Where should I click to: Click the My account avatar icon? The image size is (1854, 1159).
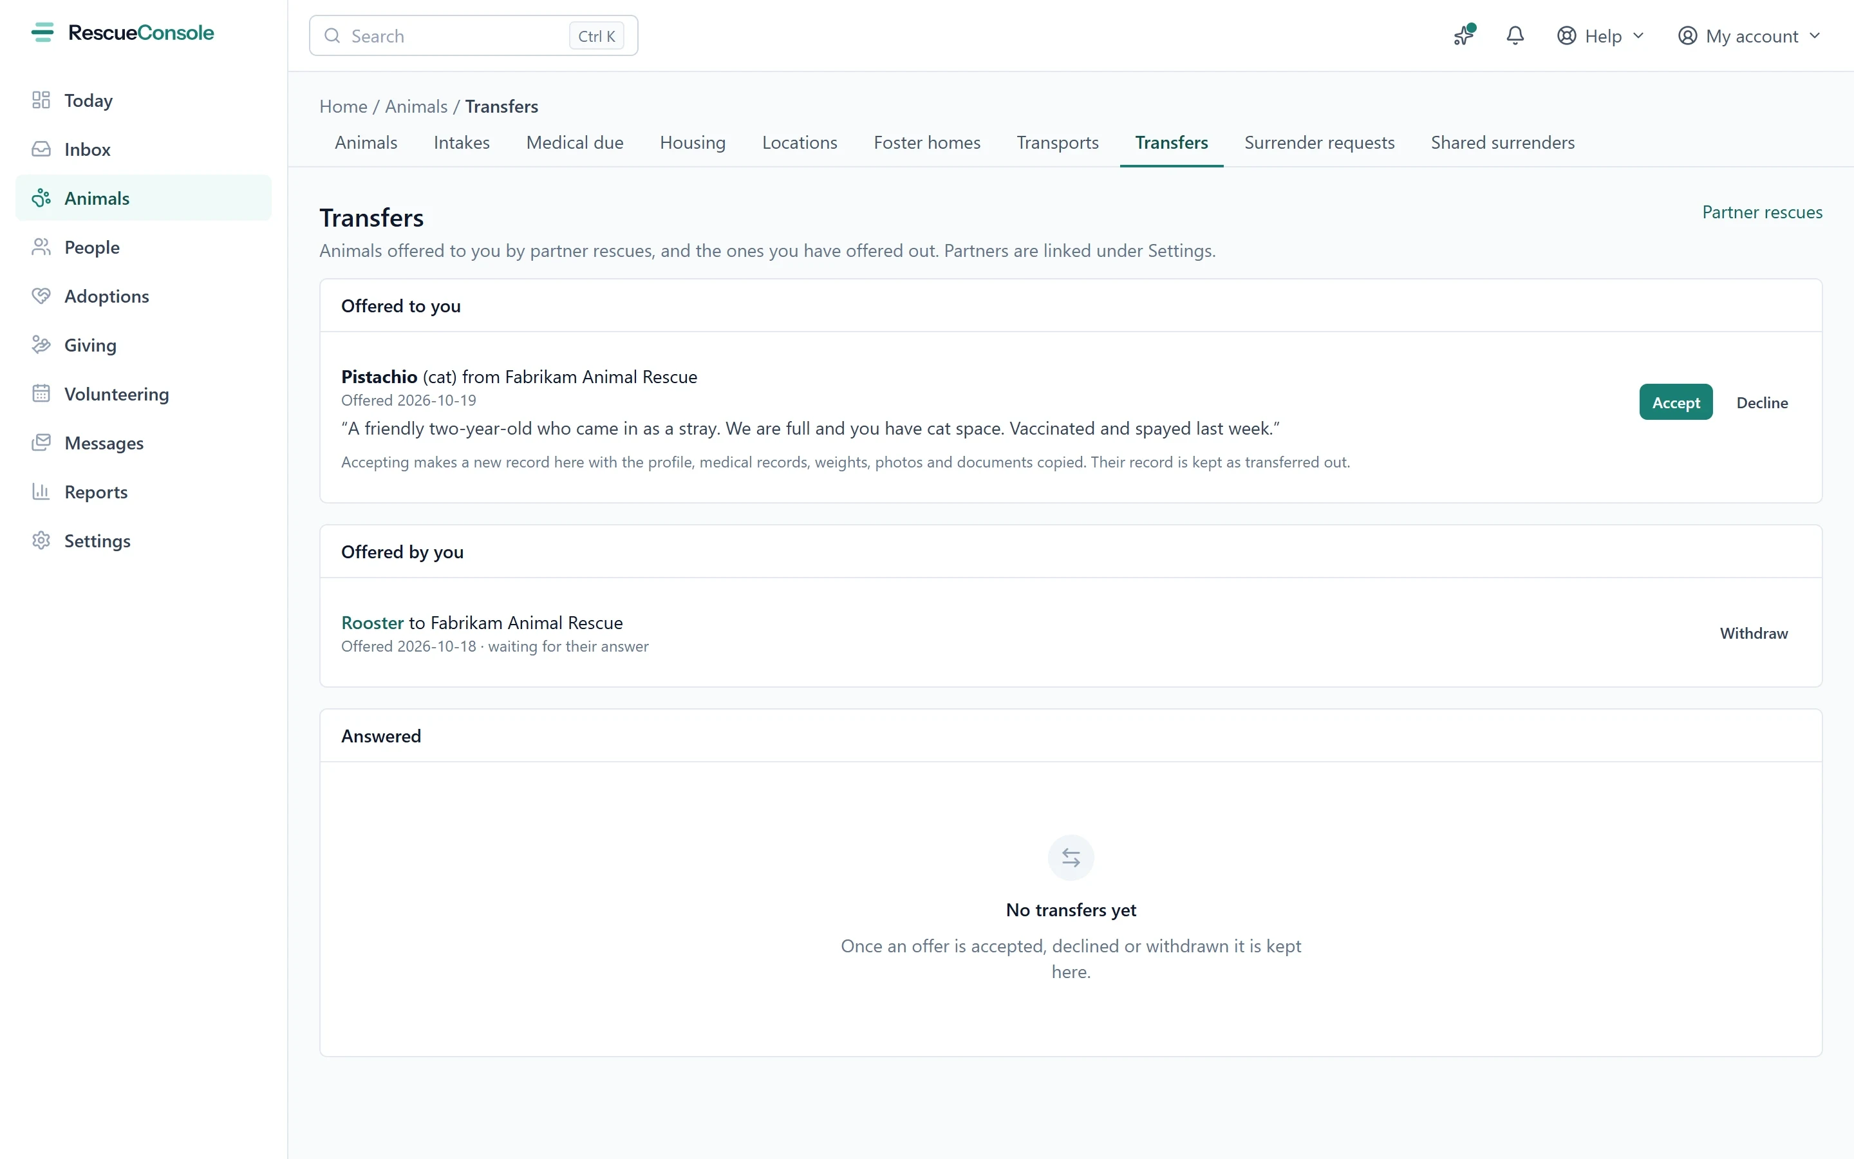(1688, 36)
